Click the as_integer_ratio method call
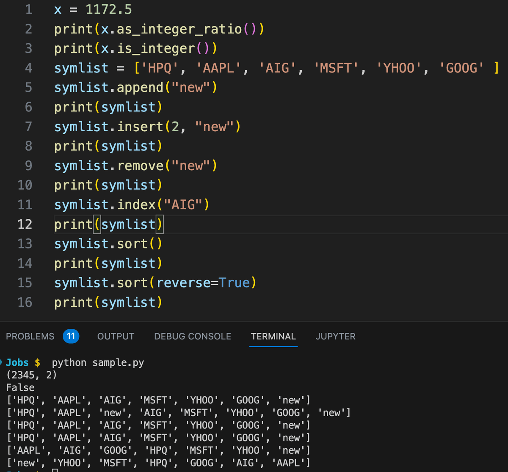 [x=179, y=29]
